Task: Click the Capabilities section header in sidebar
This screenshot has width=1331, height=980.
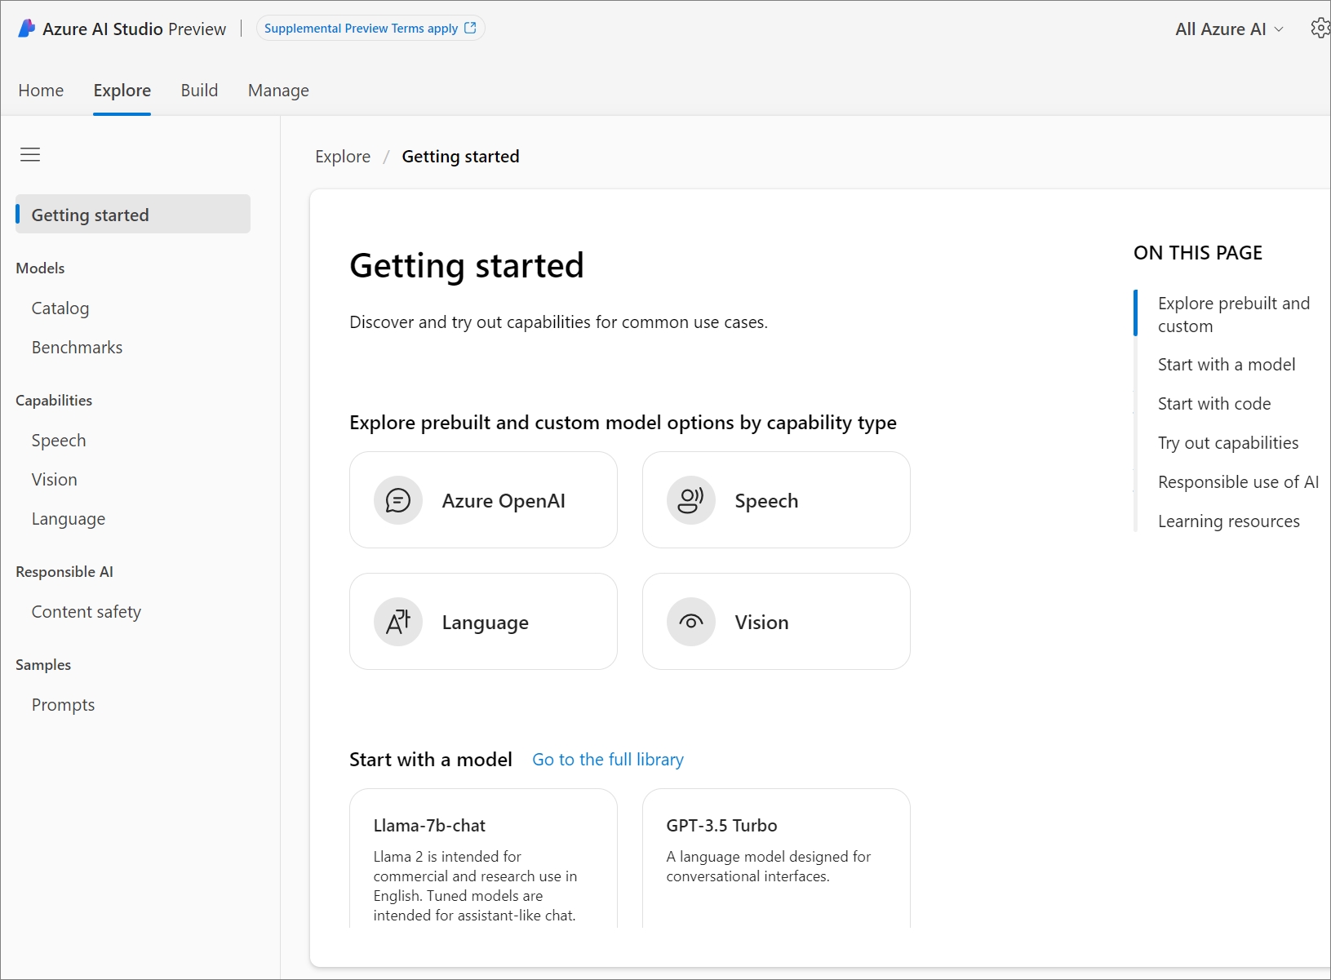Action: point(54,401)
